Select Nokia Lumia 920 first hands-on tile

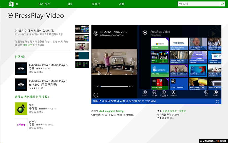pyautogui.click(x=198, y=84)
